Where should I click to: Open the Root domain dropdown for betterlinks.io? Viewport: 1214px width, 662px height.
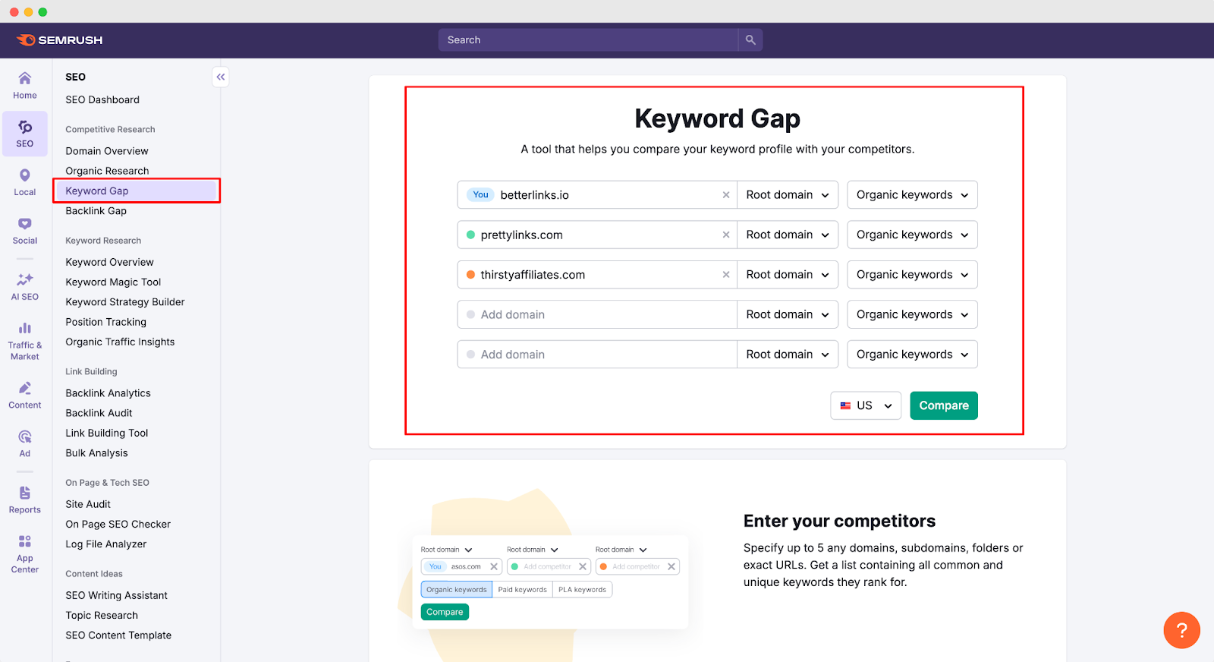pyautogui.click(x=787, y=194)
